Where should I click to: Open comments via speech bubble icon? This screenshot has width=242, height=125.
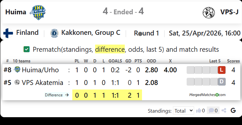click(211, 110)
